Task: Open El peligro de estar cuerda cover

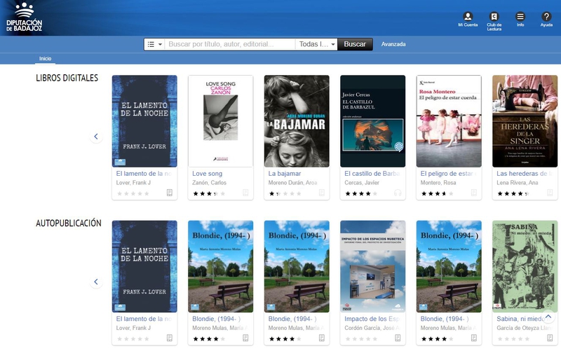Action: coord(449,121)
